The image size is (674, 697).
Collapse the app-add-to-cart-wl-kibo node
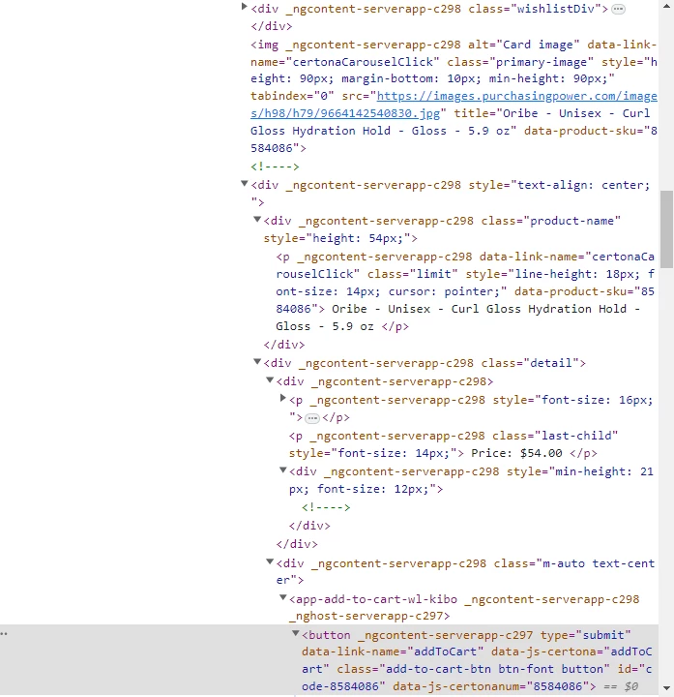pos(282,597)
